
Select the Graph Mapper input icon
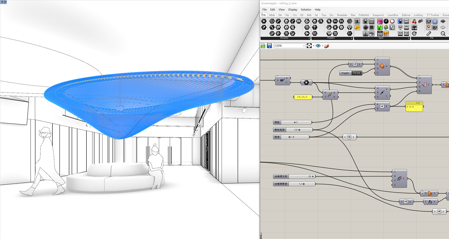coord(392,27)
